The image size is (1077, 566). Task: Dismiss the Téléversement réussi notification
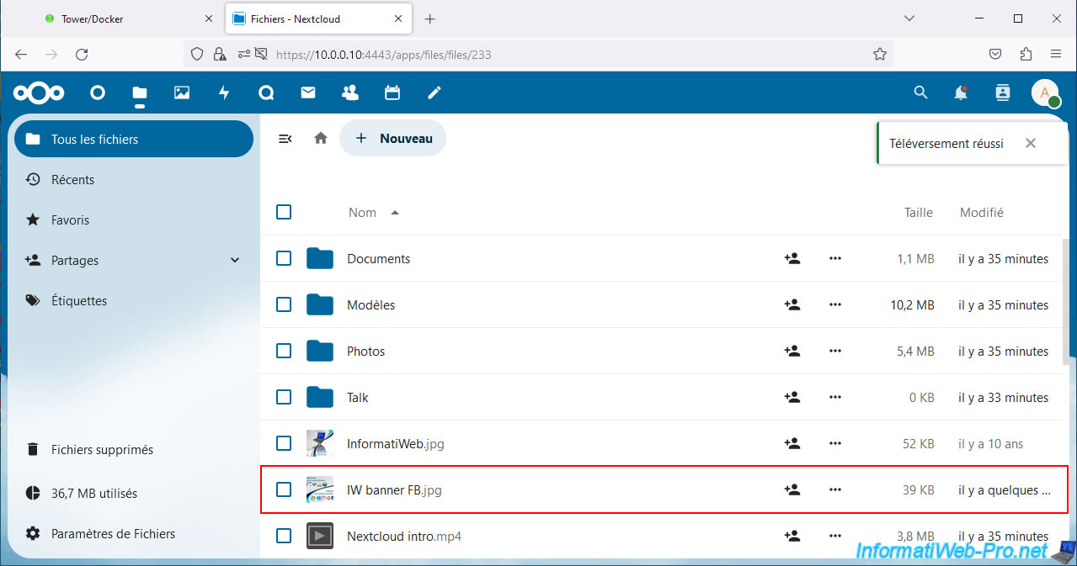pyautogui.click(x=1030, y=144)
